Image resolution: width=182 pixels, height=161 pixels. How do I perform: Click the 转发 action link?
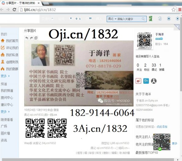coord(99,153)
